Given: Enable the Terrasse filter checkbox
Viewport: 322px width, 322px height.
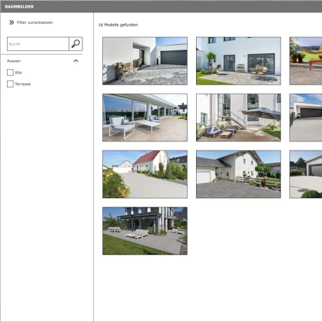Looking at the screenshot, I should click(x=10, y=84).
